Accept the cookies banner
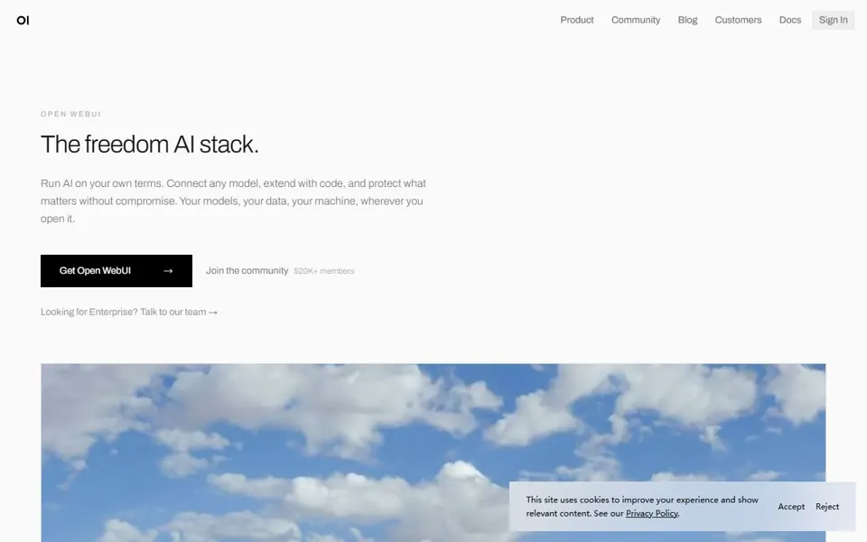Image resolution: width=867 pixels, height=542 pixels. 791,507
